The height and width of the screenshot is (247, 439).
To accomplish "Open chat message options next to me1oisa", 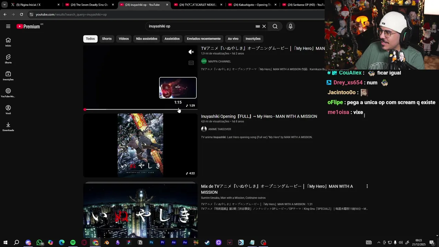I will (x=364, y=116).
